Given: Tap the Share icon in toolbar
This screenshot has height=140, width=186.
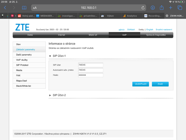Looking at the screenshot, I should click(162, 8).
